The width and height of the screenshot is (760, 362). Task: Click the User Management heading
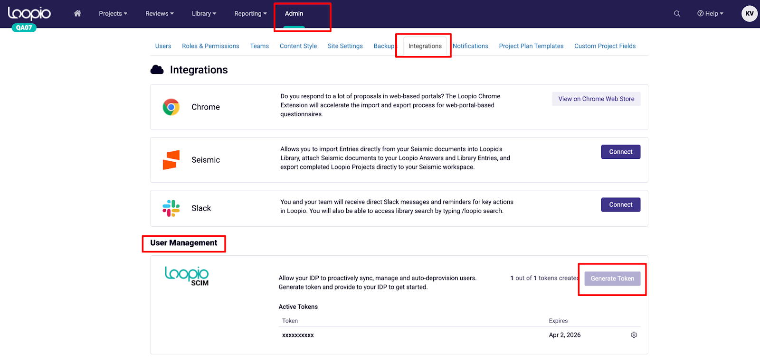click(x=184, y=243)
